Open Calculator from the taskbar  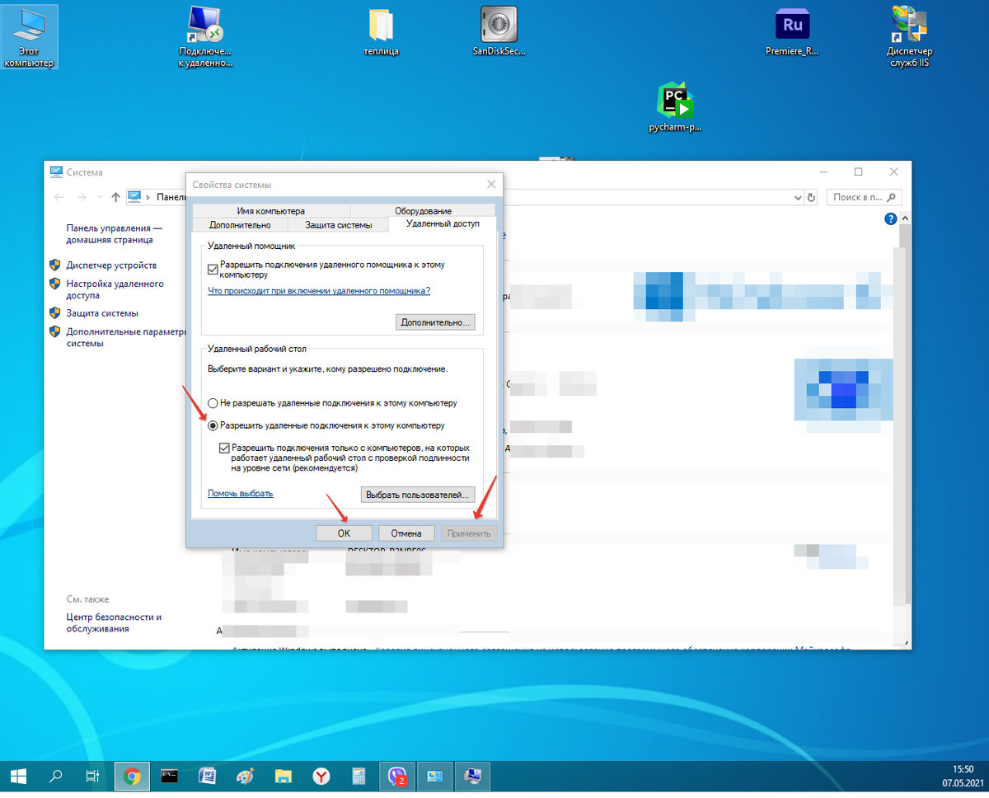pos(359,777)
